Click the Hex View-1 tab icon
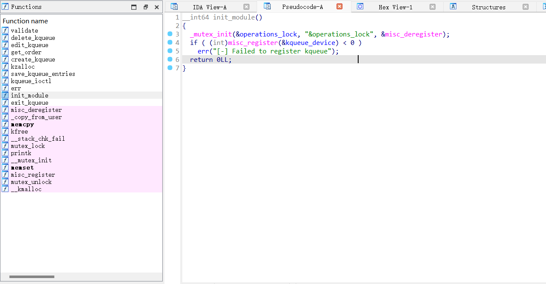Image resolution: width=546 pixels, height=284 pixels. click(361, 6)
